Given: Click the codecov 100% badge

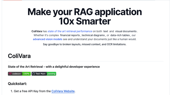Looking at the screenshot, I should click(x=19, y=74).
